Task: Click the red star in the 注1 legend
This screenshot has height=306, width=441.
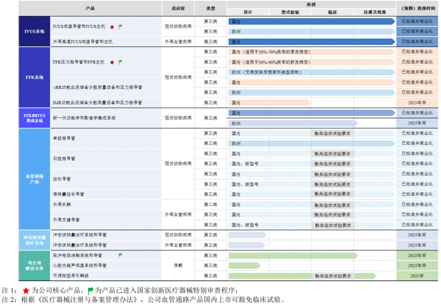Action: click(26, 290)
